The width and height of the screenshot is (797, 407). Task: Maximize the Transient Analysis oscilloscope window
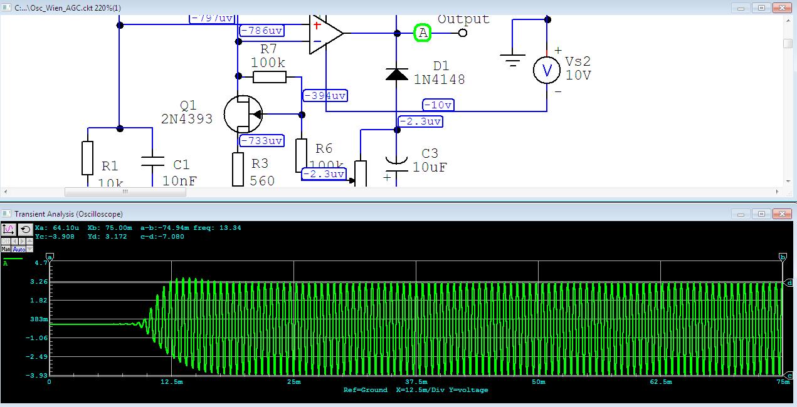tap(761, 214)
